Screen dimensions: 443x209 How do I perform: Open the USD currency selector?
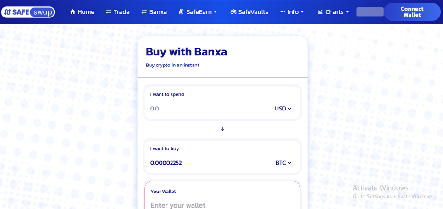point(283,109)
